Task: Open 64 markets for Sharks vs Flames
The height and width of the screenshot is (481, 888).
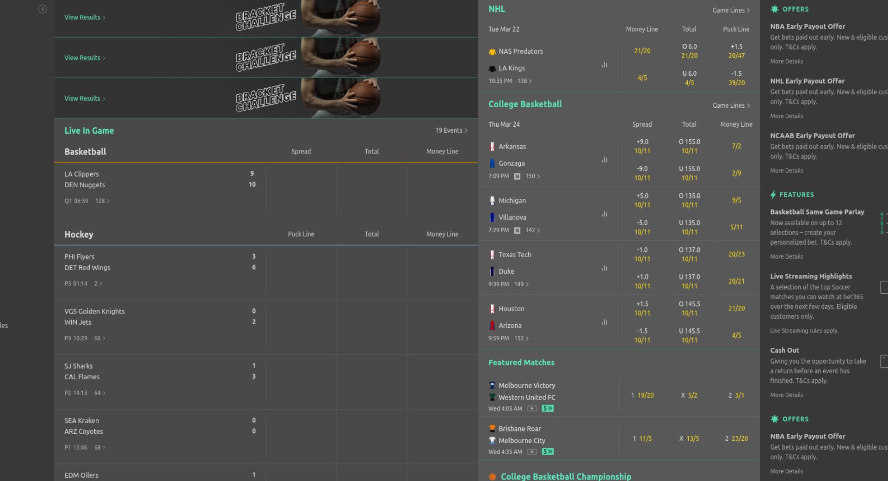Action: click(100, 393)
